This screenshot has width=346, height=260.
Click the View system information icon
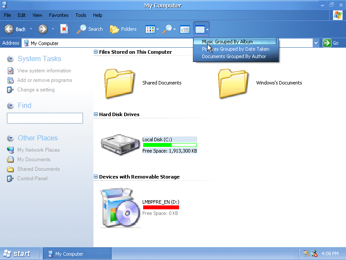pyautogui.click(x=10, y=71)
